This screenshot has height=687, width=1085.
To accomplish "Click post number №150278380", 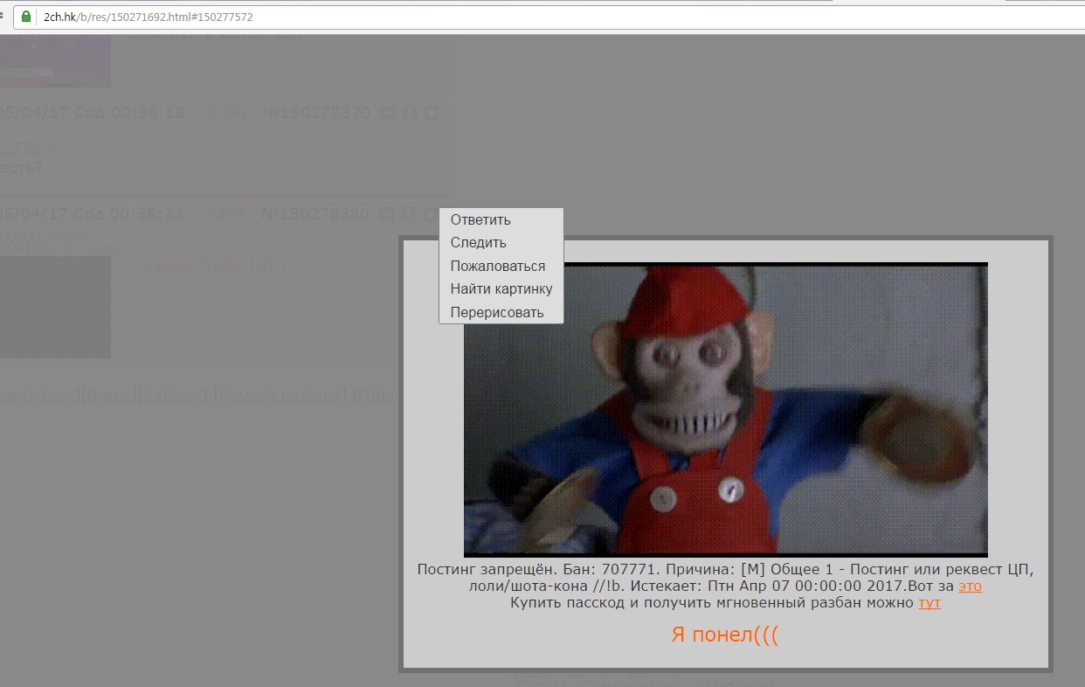I will [x=316, y=213].
